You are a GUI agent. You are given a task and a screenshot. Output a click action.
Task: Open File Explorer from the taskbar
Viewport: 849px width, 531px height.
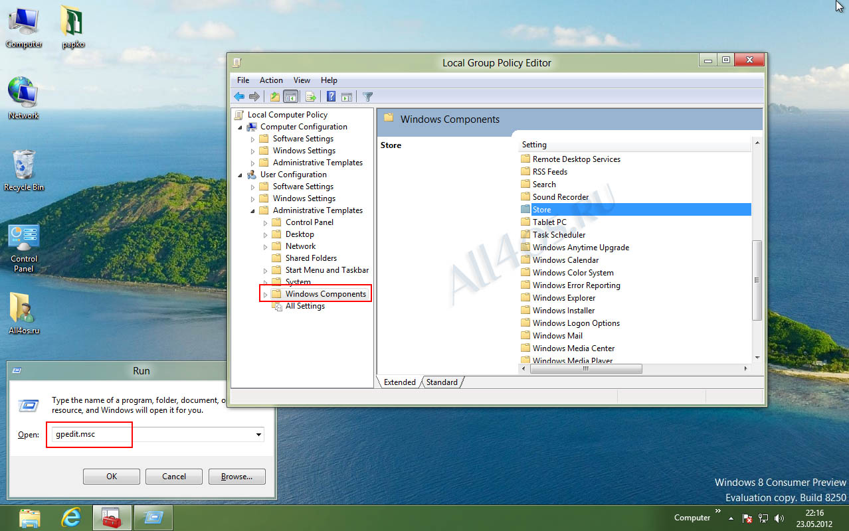[x=30, y=518]
